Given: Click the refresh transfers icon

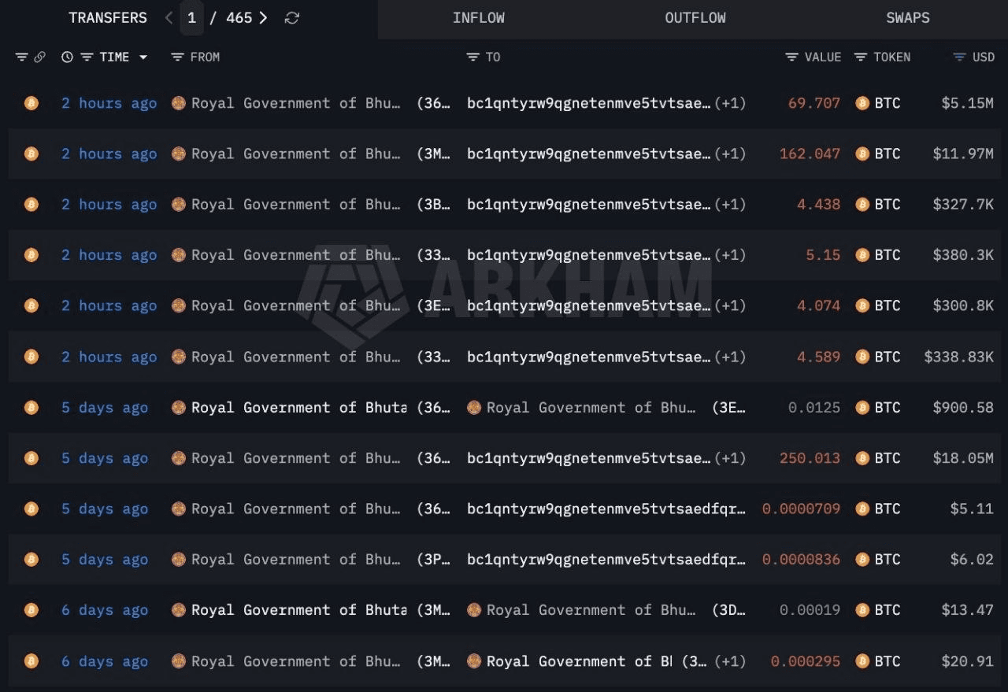Looking at the screenshot, I should [291, 18].
